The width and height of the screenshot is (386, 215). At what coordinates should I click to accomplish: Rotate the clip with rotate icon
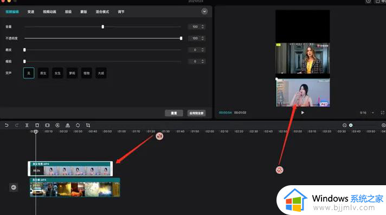click(78, 125)
